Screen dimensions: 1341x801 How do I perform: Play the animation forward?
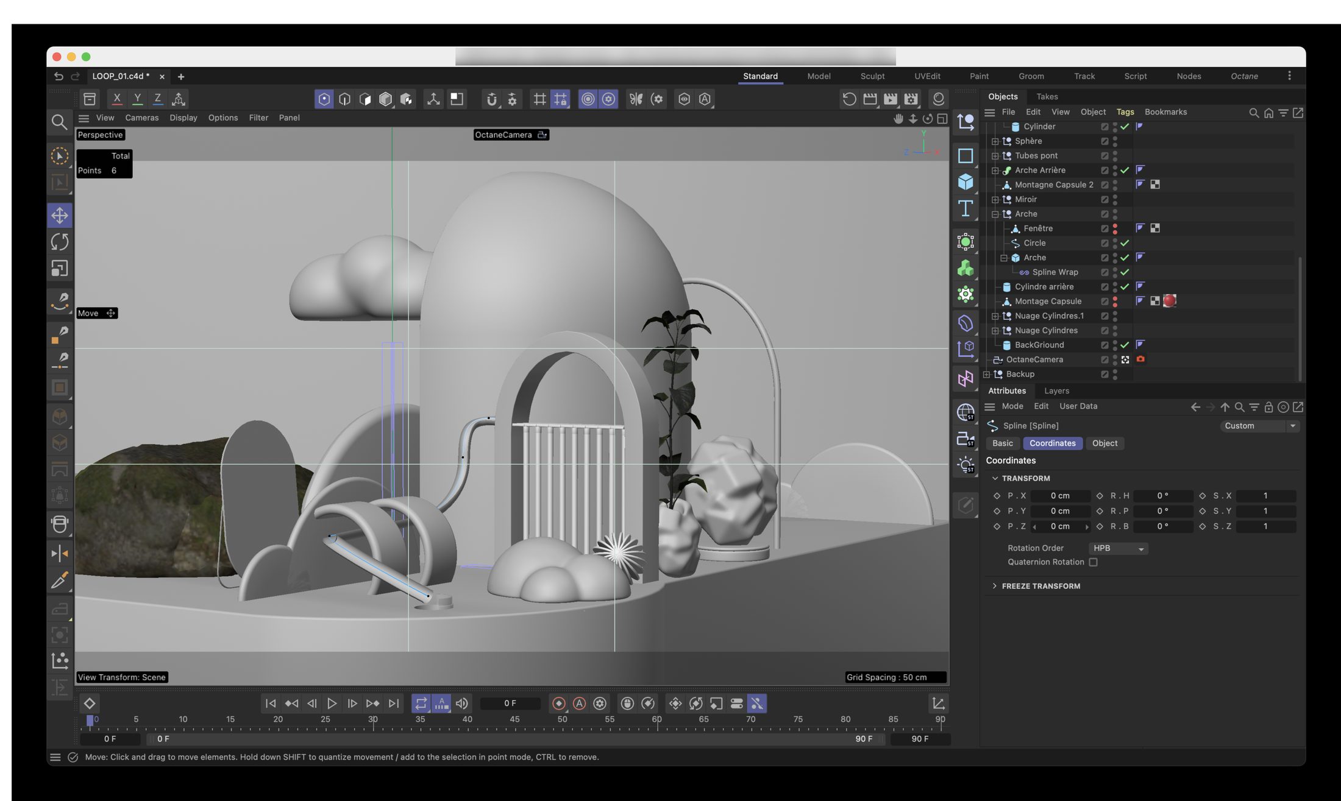coord(332,704)
